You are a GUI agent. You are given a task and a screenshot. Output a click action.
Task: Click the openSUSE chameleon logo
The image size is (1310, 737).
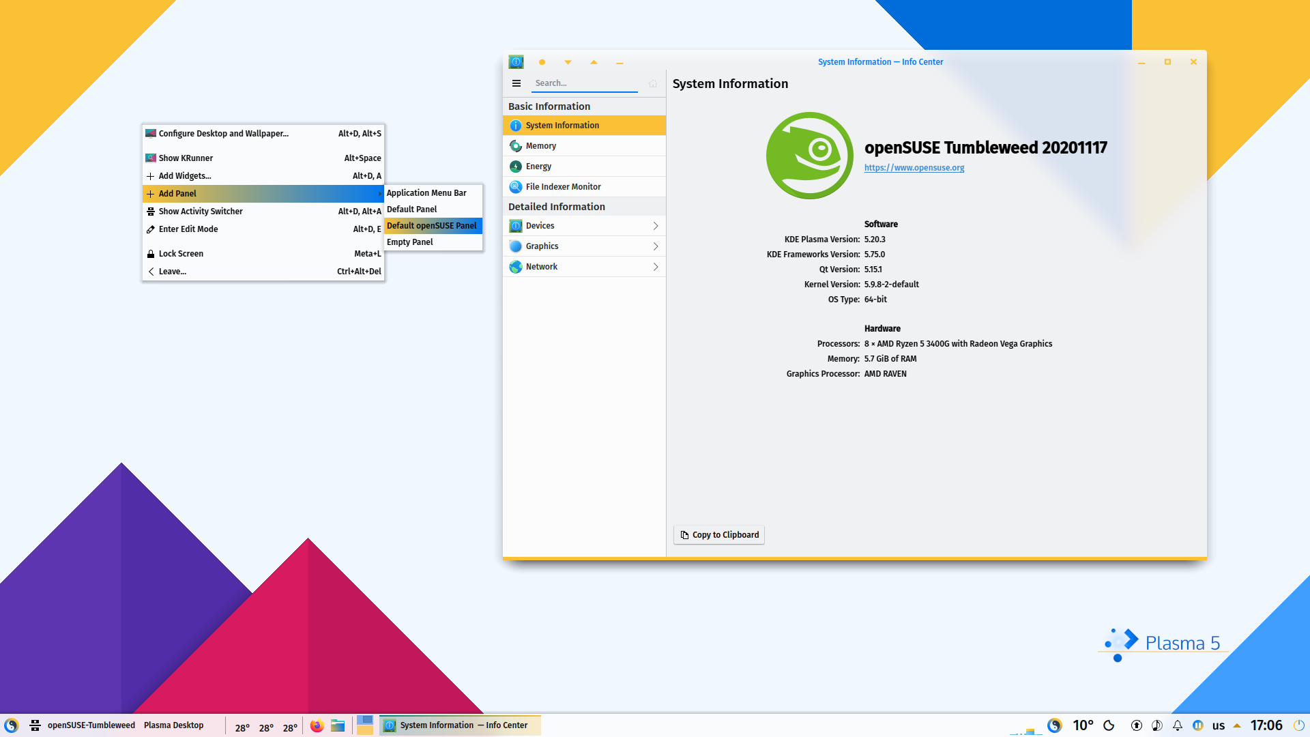pyautogui.click(x=810, y=156)
